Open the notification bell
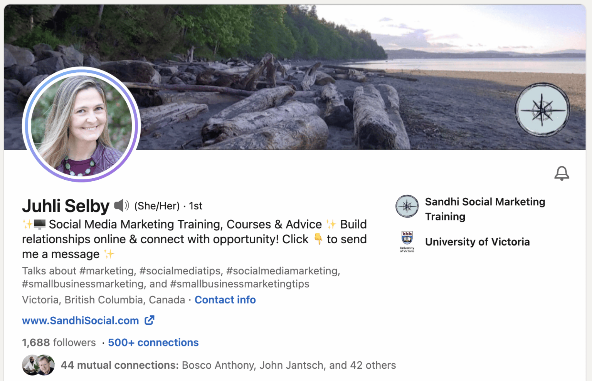Screen dimensions: 592x381 pos(562,173)
